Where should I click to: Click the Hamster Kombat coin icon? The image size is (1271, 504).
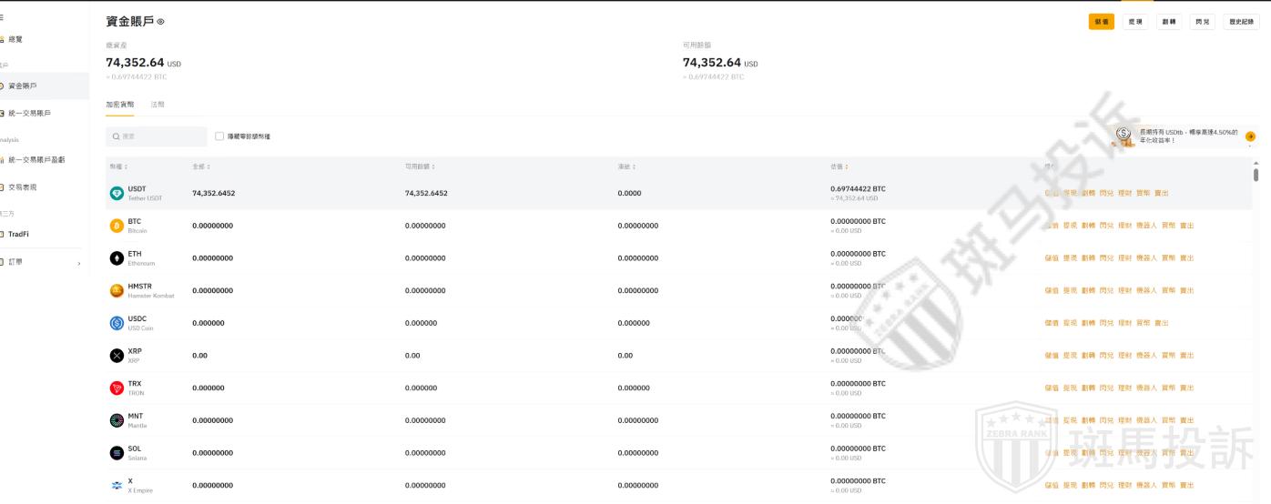pos(117,290)
